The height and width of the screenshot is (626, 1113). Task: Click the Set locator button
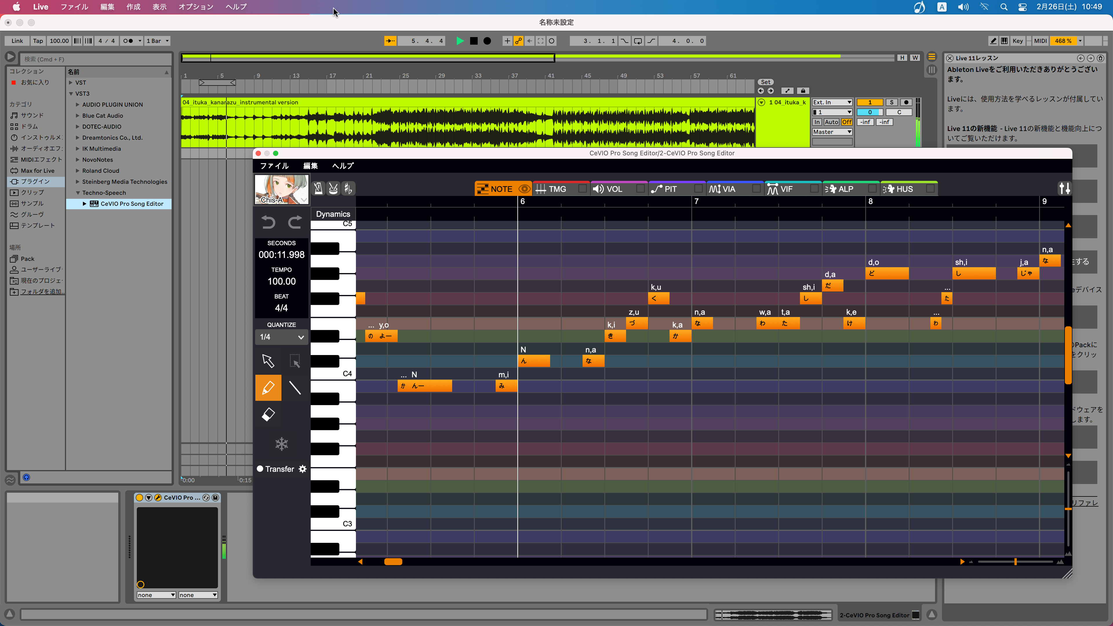point(765,82)
